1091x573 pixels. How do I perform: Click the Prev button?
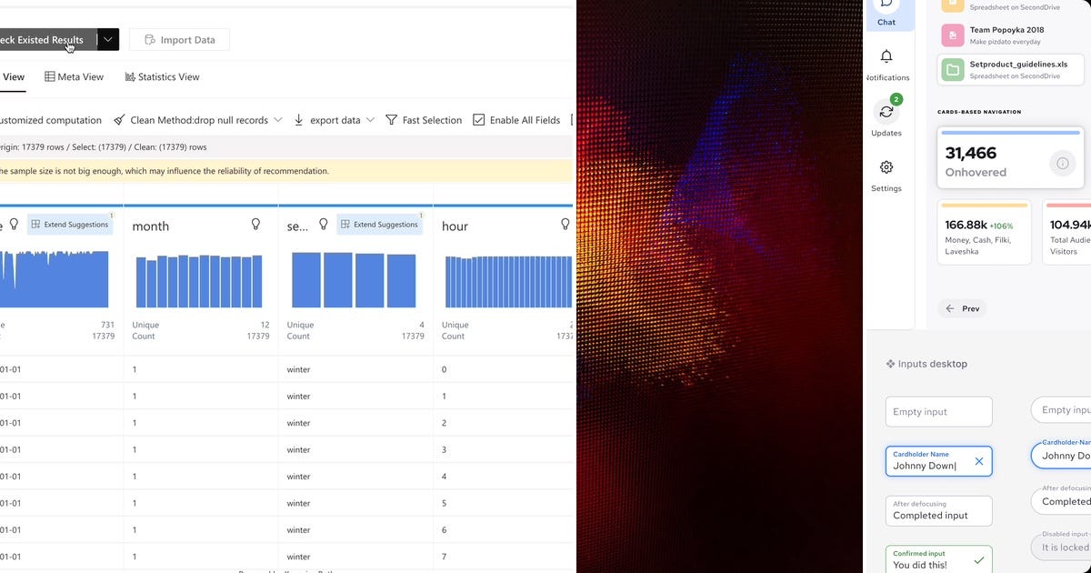962,308
